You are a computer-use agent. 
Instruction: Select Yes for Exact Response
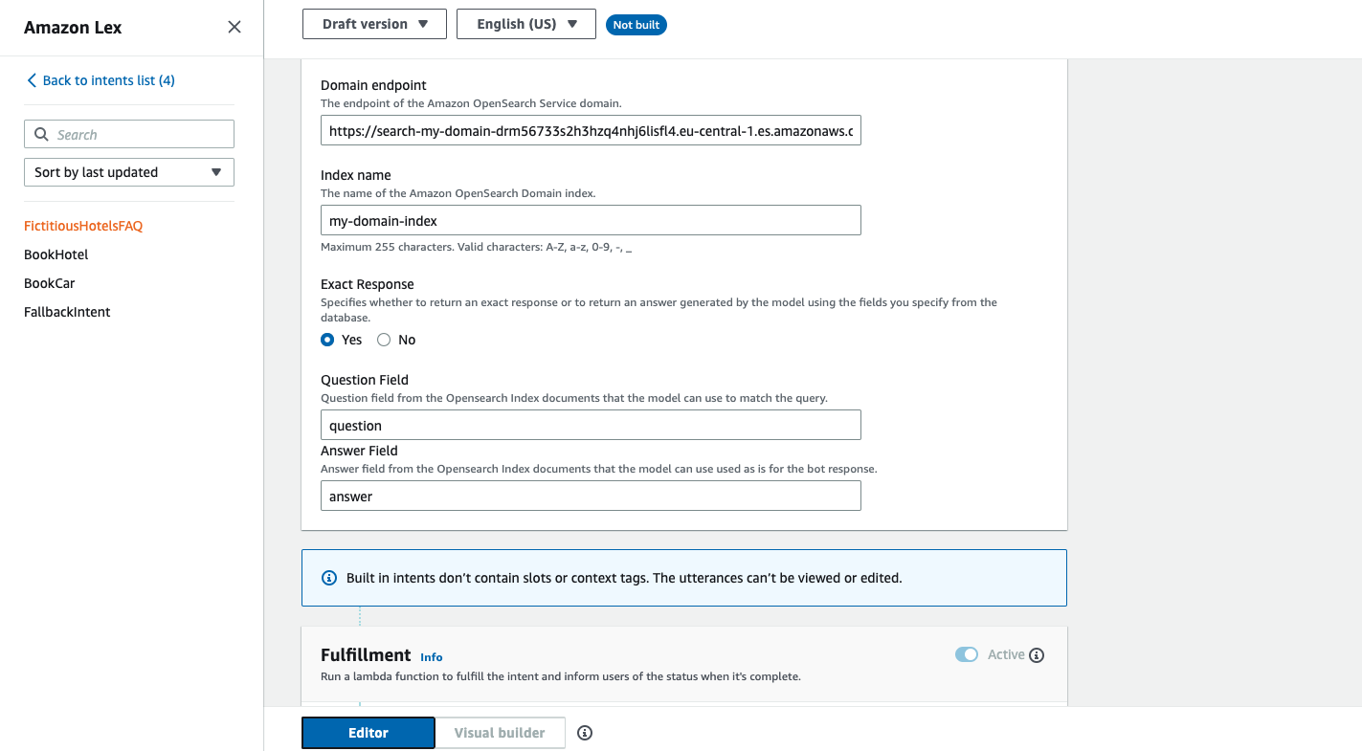(326, 340)
